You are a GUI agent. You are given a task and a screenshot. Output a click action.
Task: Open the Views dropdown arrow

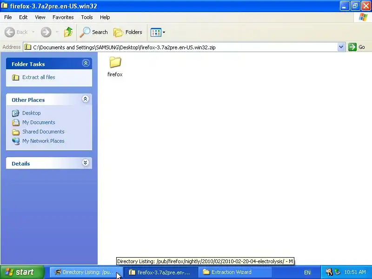click(164, 32)
